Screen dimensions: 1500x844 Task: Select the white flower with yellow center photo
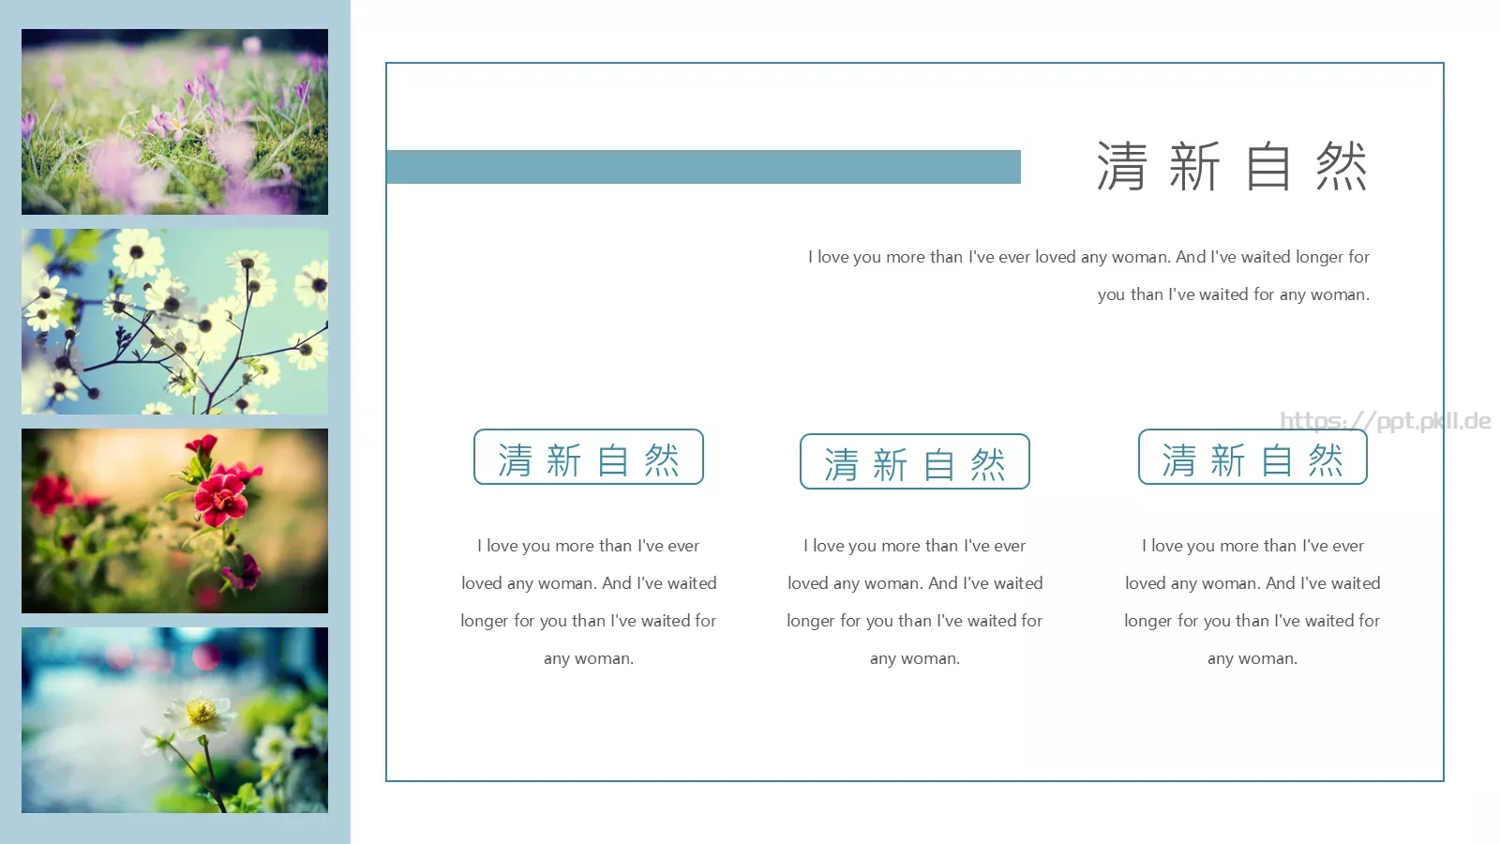(x=174, y=720)
